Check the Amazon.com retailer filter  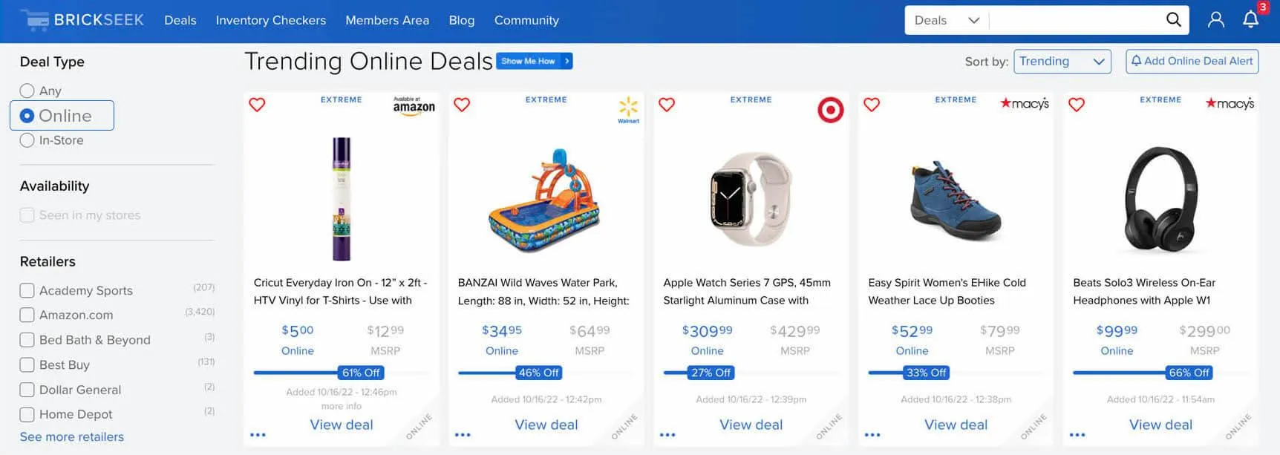(x=27, y=315)
